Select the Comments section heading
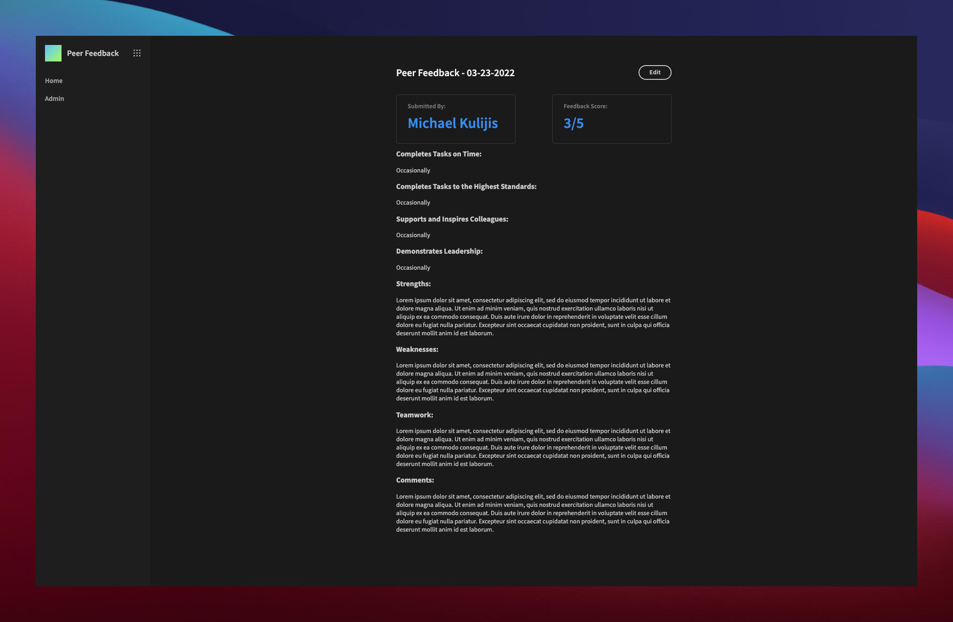The width and height of the screenshot is (953, 622). point(415,480)
